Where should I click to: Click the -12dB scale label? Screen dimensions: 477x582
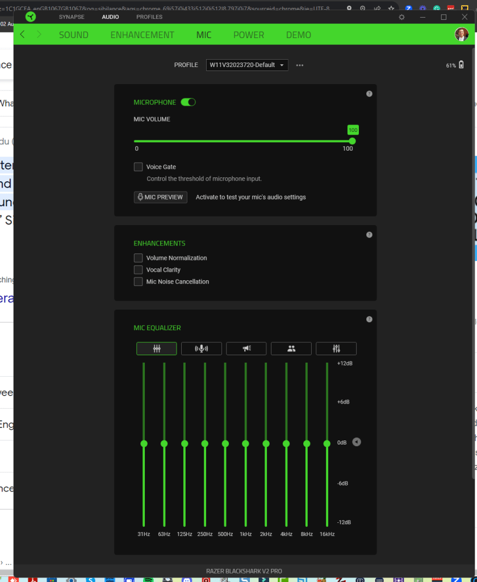pyautogui.click(x=344, y=522)
